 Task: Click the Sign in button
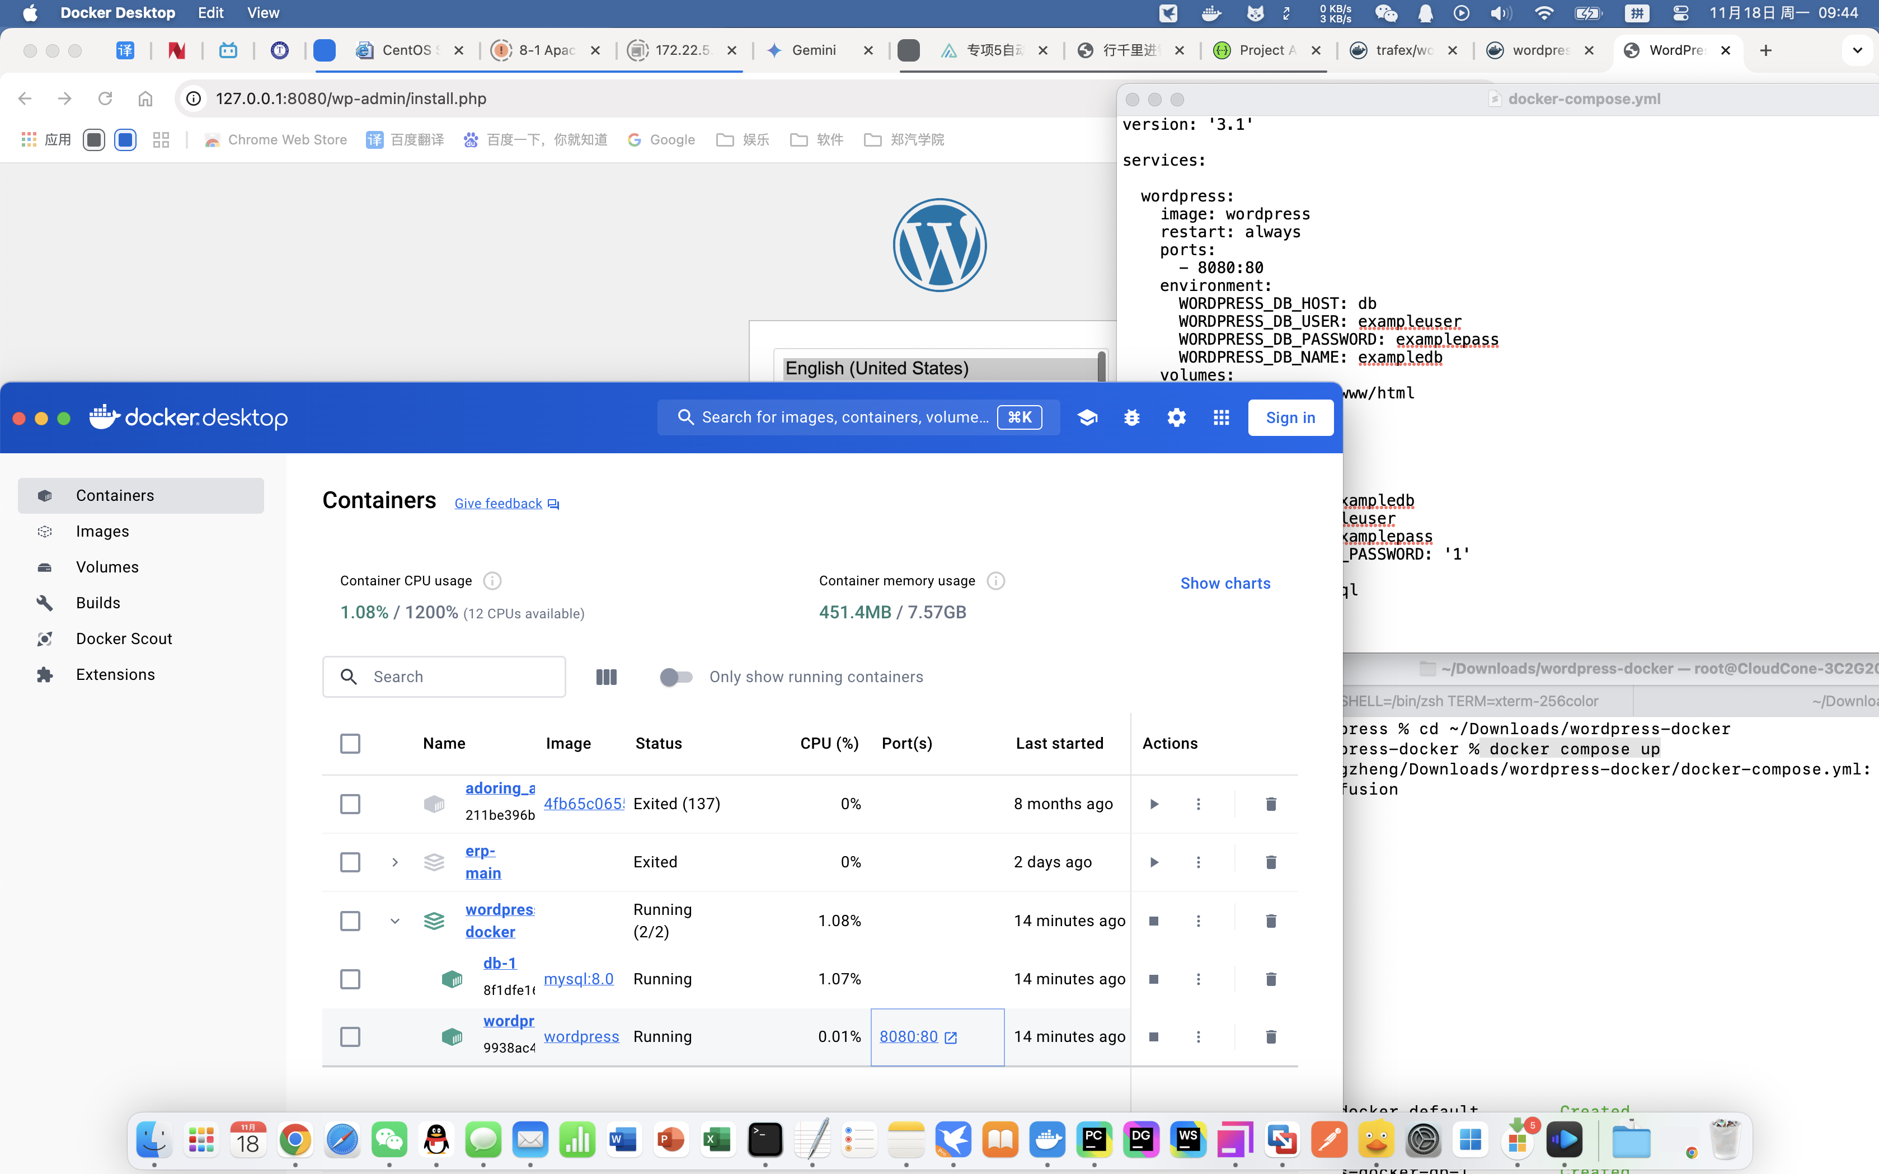[x=1290, y=417]
